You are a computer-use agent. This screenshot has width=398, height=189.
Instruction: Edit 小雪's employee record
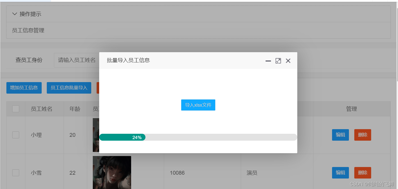(340, 173)
